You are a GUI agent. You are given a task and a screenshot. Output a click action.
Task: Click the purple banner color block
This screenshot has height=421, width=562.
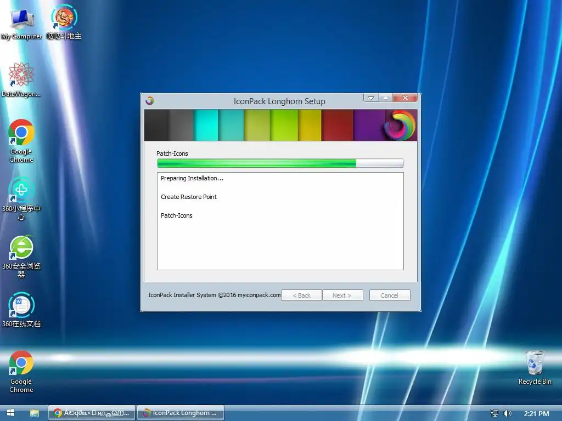[x=369, y=126]
